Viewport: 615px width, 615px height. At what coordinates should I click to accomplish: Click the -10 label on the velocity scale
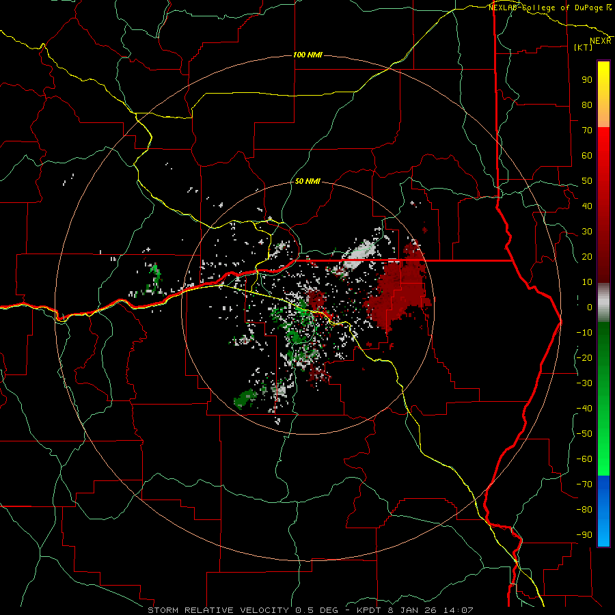point(584,333)
